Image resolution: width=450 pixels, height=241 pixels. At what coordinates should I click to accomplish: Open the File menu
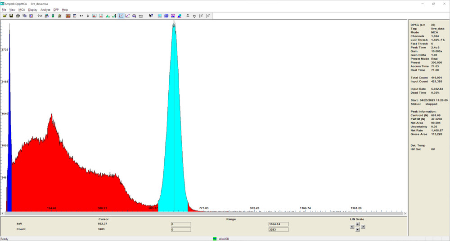pyautogui.click(x=4, y=10)
